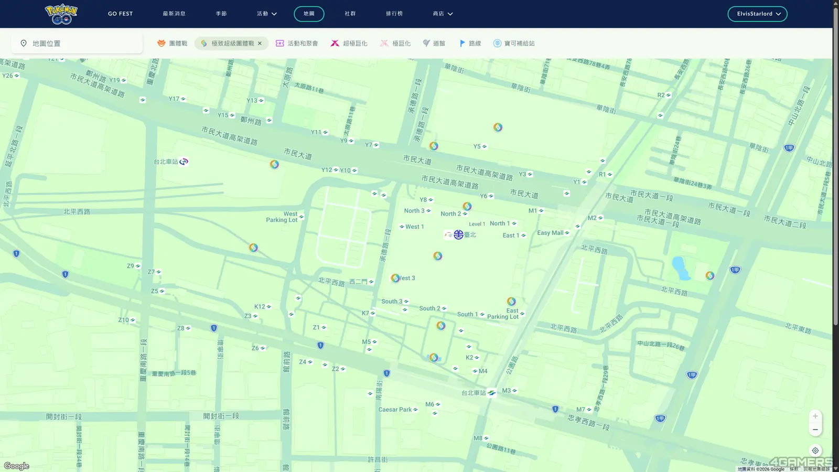839x472 pixels.
Task: Click the 回報地圖錯誤 report link
Action: pyautogui.click(x=816, y=469)
